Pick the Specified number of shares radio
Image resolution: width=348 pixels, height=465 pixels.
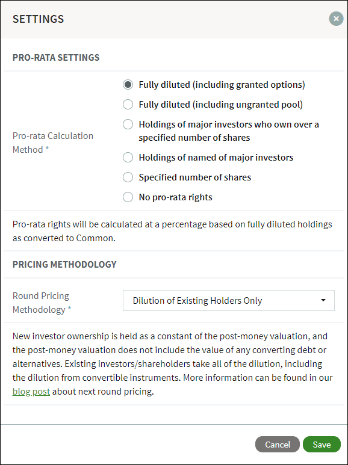pos(128,177)
